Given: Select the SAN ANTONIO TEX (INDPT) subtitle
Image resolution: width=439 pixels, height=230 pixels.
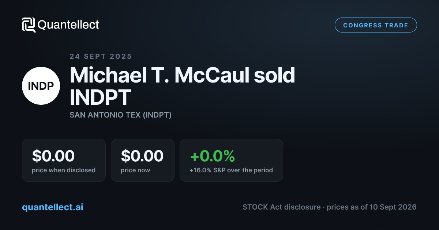Looking at the screenshot, I should coord(121,115).
